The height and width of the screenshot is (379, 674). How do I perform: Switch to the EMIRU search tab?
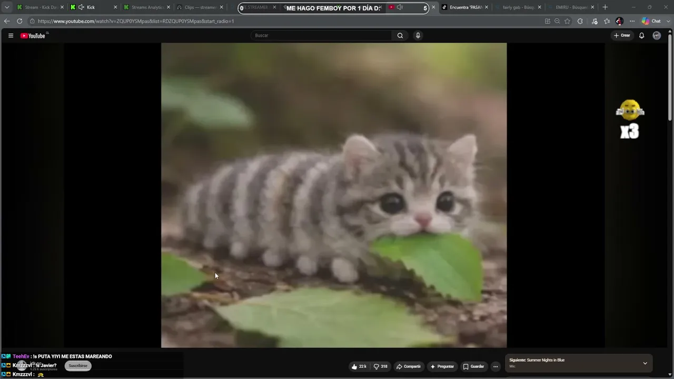tap(572, 7)
